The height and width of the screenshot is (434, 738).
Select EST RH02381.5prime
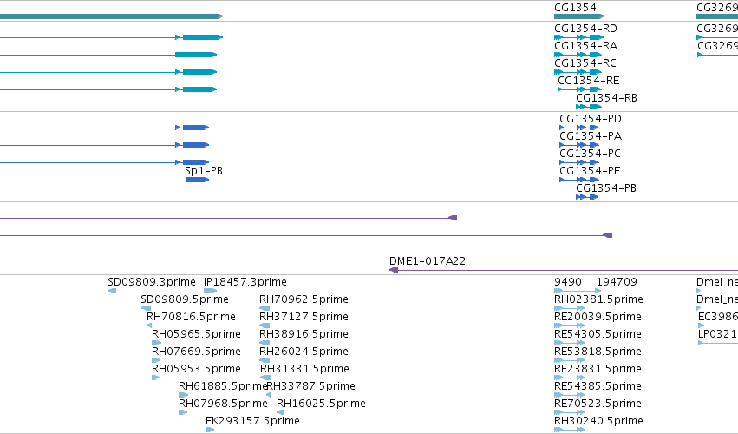(598, 299)
